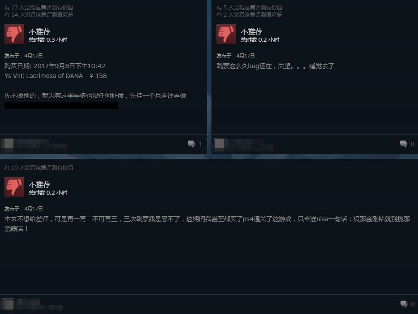418x314 pixels.
Task: Click thumbs-down icon of ps4 review
Action: [14, 187]
